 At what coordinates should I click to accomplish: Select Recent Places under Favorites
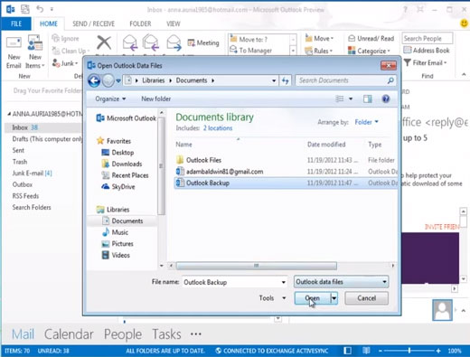(125, 175)
